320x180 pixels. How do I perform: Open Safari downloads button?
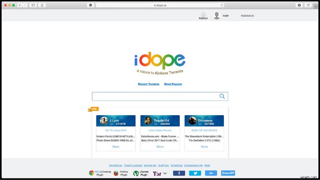299,5
